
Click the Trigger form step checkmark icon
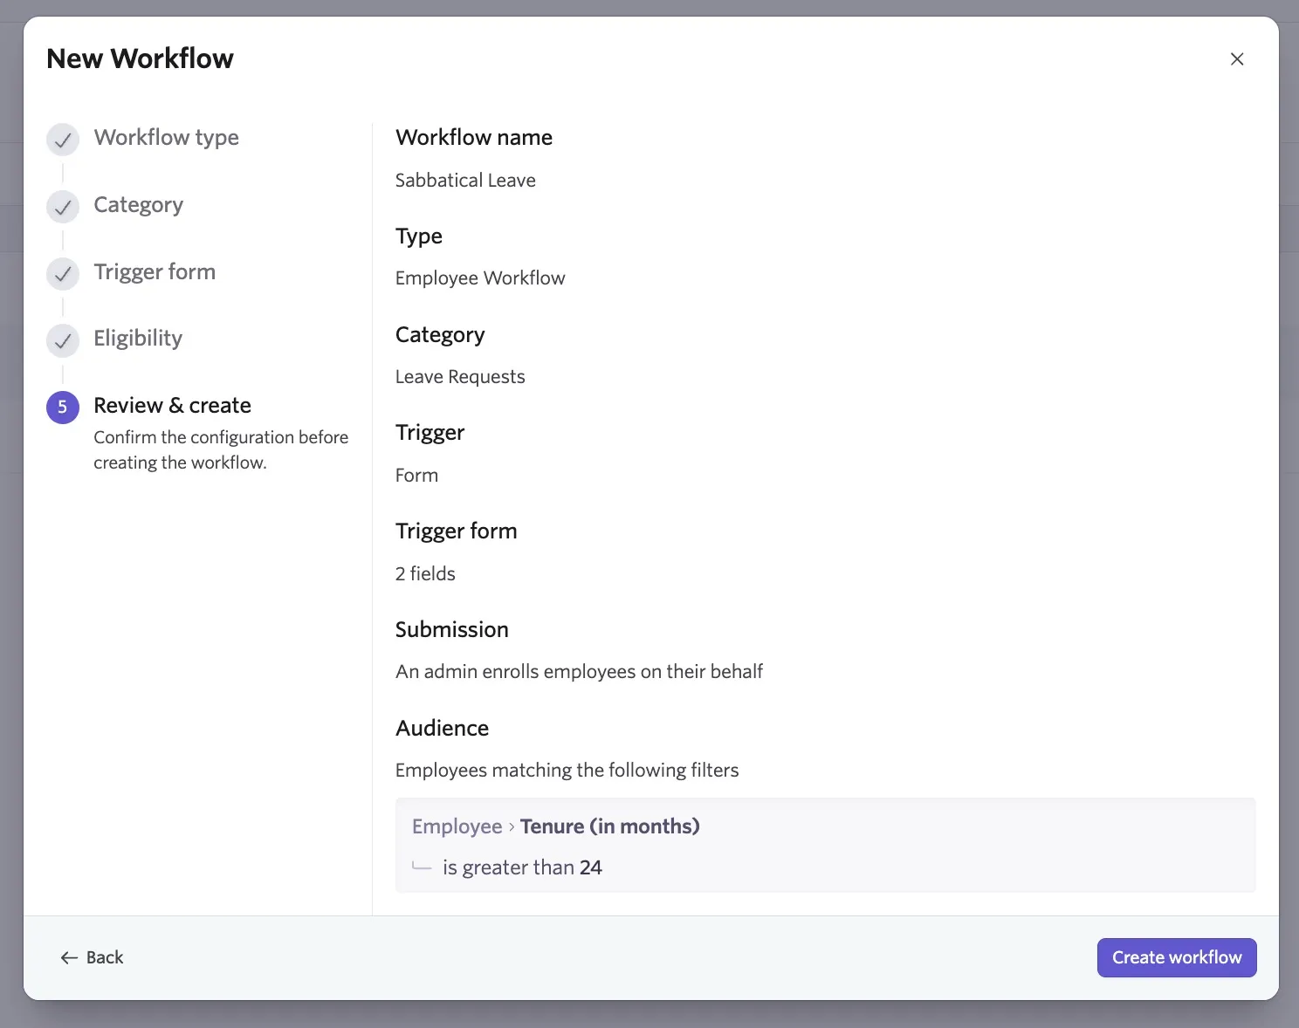pyautogui.click(x=63, y=274)
